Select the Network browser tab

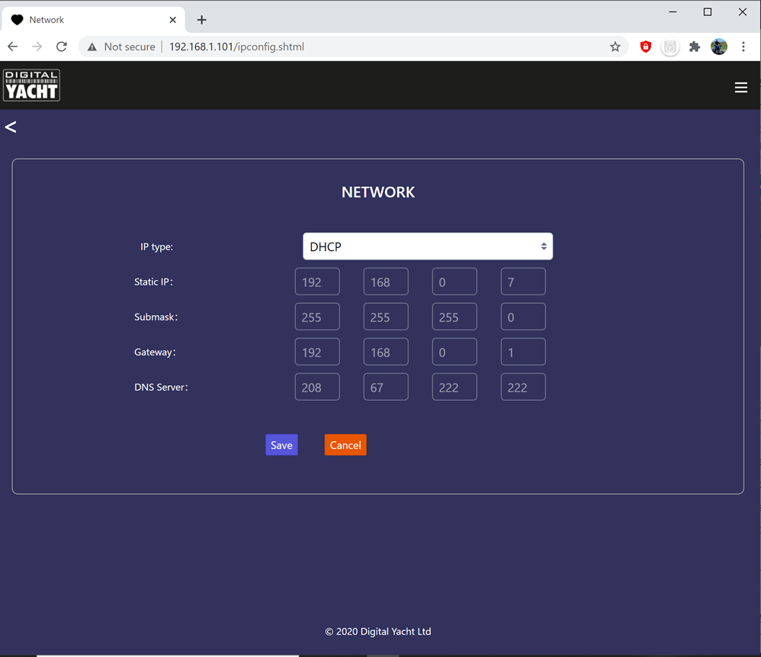[x=84, y=20]
